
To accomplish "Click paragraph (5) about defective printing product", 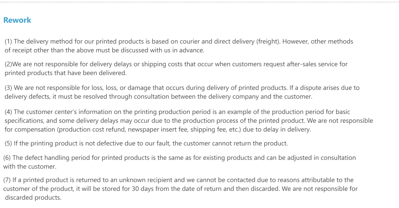I will (146, 144).
